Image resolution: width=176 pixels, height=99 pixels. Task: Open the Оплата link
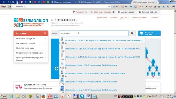(x=114, y=18)
